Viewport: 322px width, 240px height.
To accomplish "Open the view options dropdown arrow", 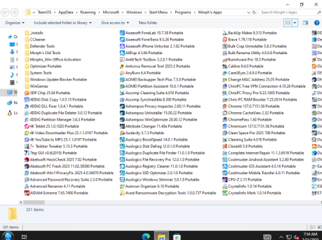I will (x=295, y=23).
